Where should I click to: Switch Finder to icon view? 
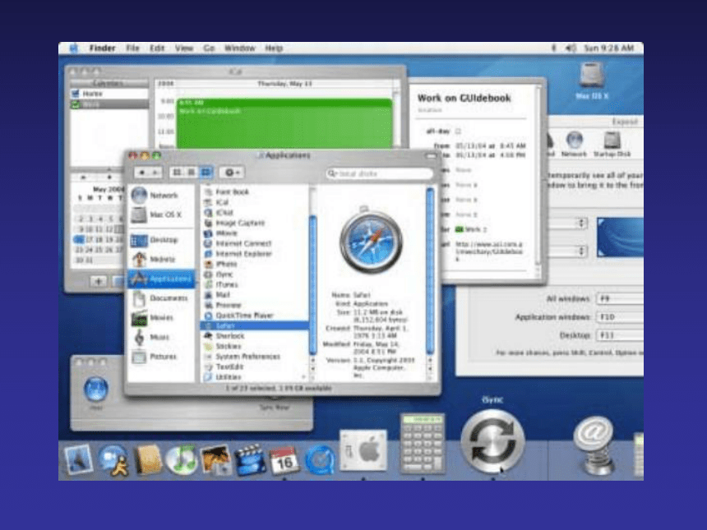[x=178, y=173]
